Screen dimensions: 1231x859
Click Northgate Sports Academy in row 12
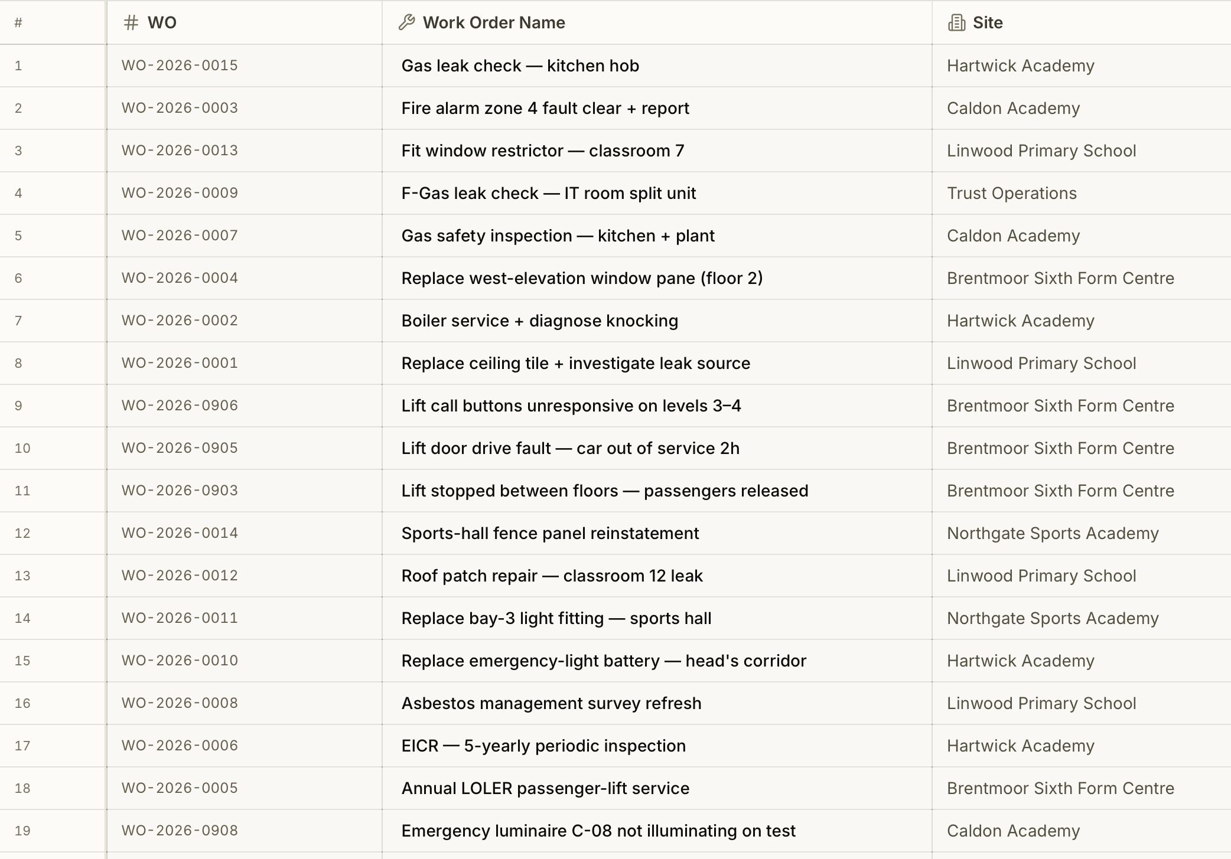click(x=1053, y=533)
